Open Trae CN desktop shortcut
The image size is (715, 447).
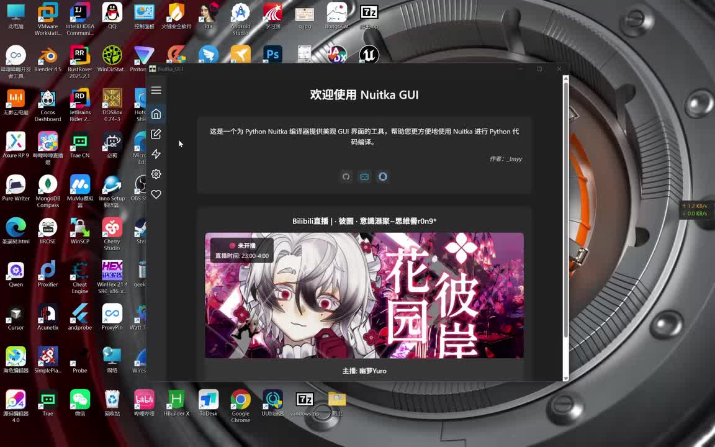click(80, 145)
